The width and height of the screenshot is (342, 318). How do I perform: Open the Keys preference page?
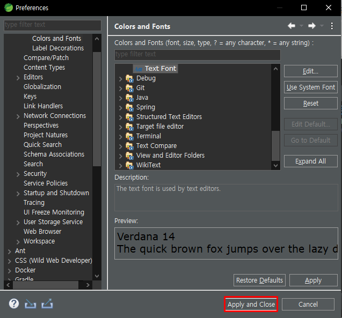pos(30,97)
